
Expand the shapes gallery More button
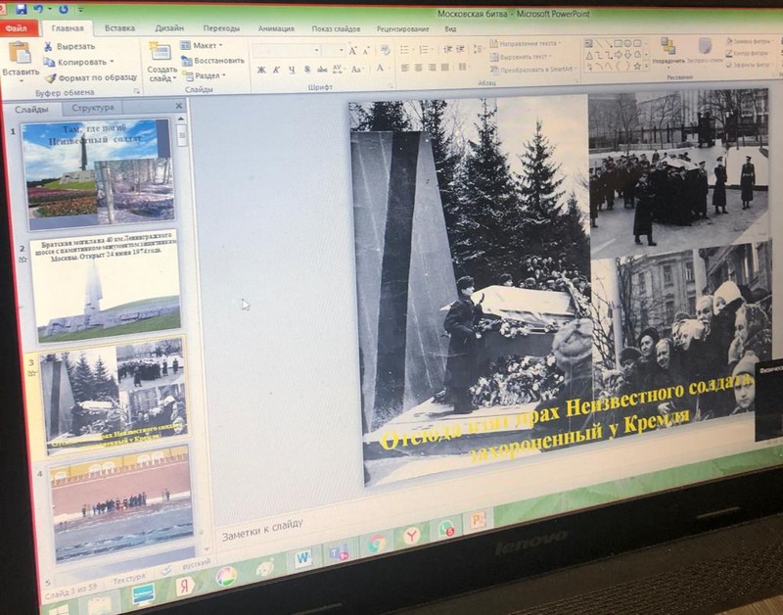click(x=647, y=66)
